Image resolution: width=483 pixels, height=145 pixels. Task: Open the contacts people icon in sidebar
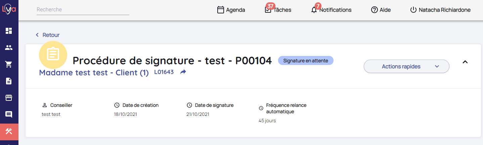9,48
